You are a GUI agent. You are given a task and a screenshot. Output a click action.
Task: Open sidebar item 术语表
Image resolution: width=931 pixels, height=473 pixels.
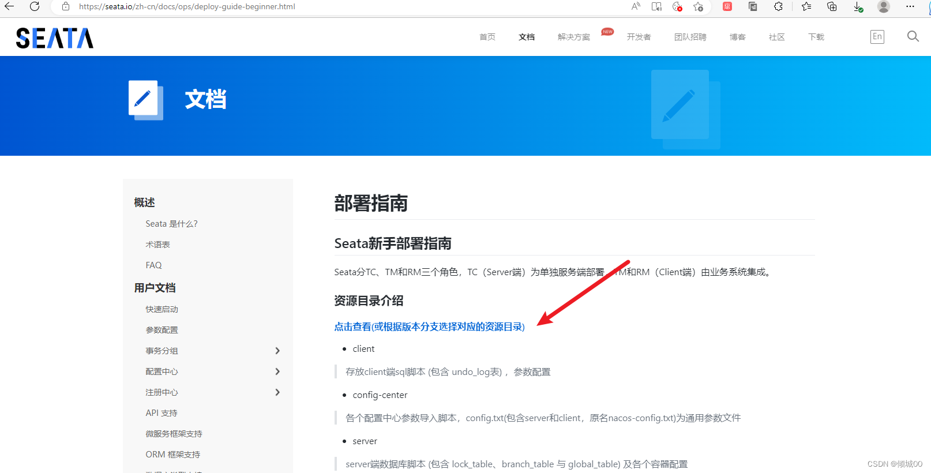pos(157,245)
